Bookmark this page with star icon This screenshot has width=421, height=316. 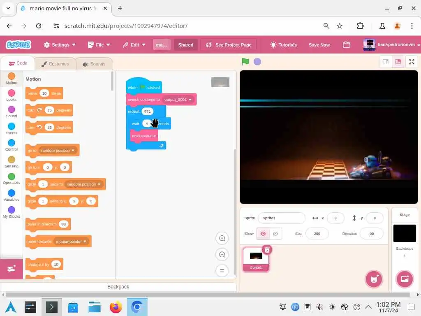click(x=340, y=26)
